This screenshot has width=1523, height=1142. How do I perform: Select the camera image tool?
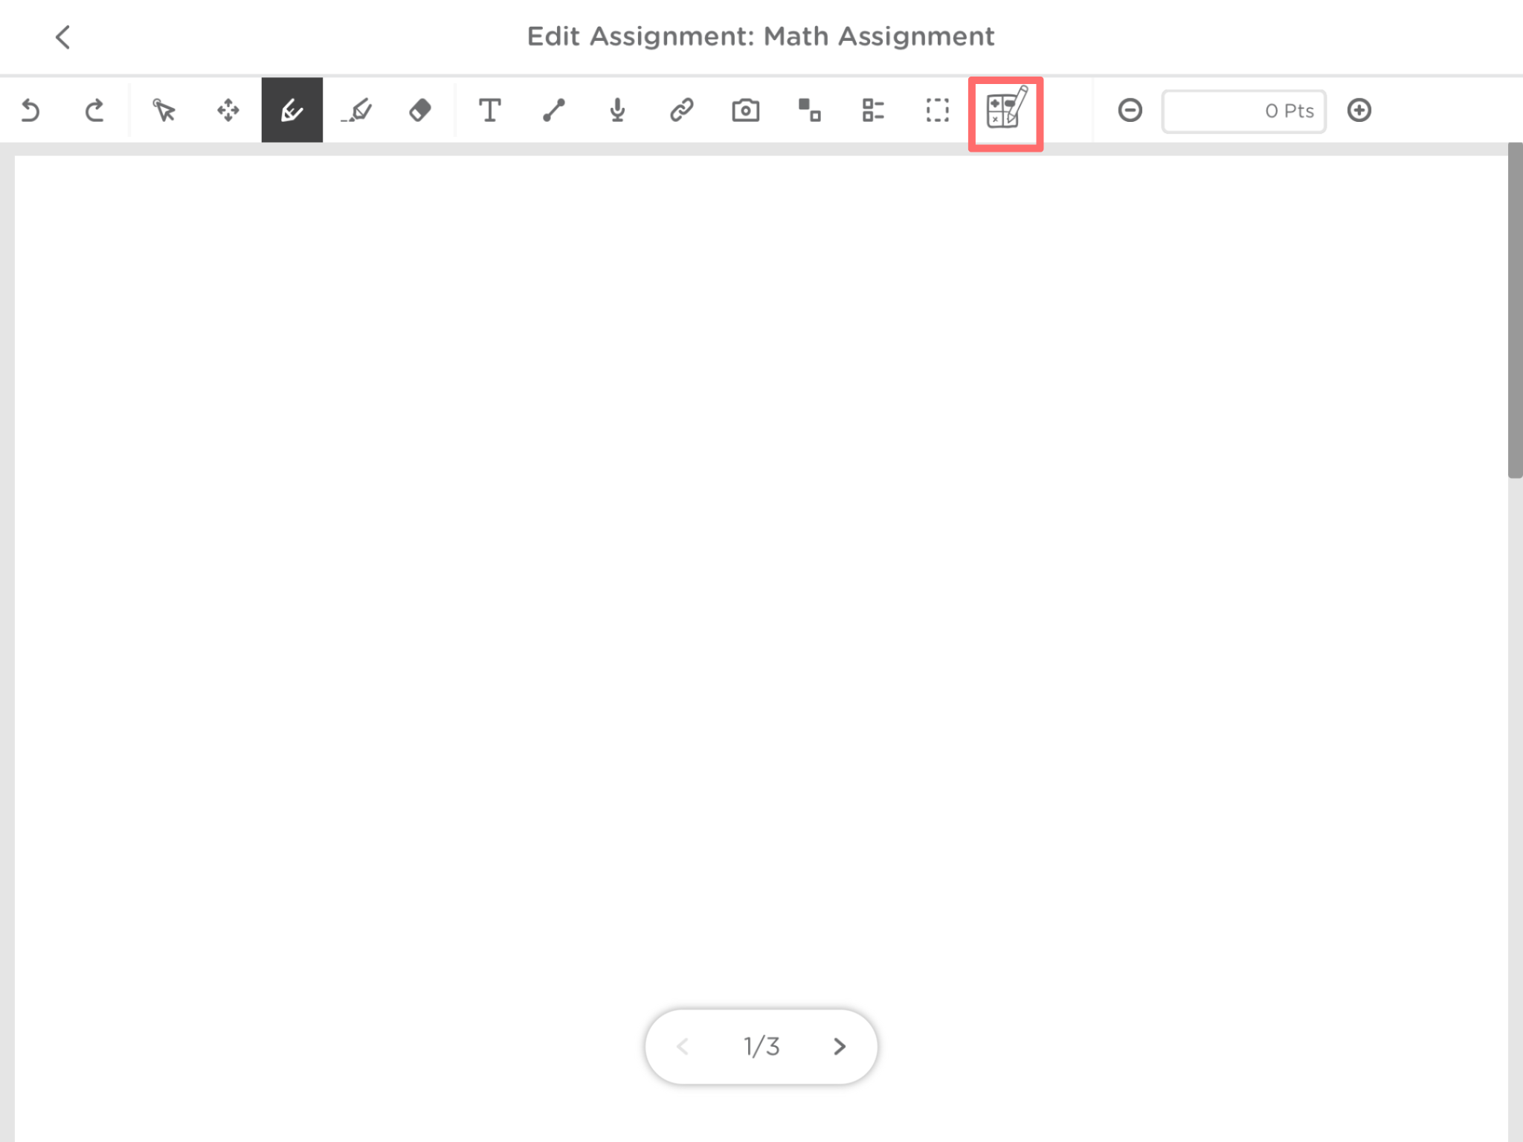(x=744, y=110)
